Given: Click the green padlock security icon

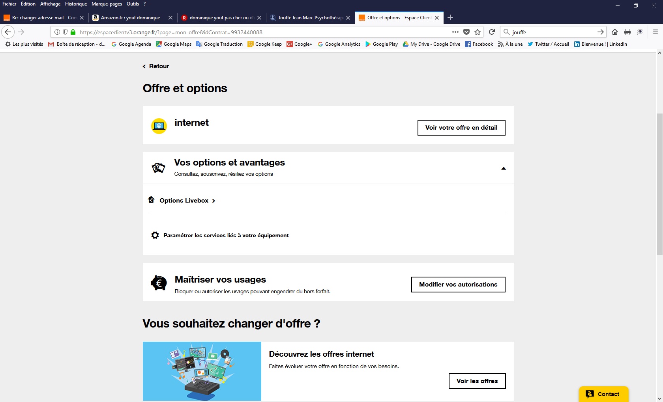Looking at the screenshot, I should coord(73,32).
